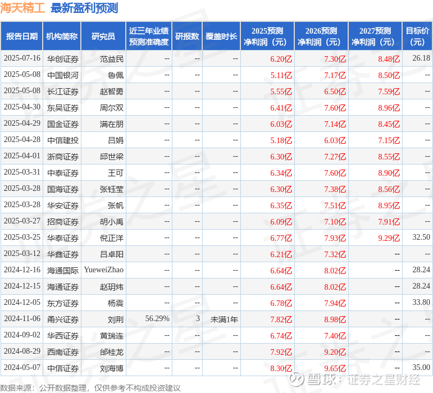Click the 华泰证券 institution cell
Viewport: 433px width, 393px height.
pos(63,238)
